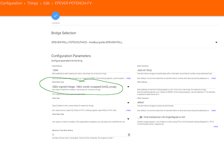Click the Read Transform input field

pyautogui.click(x=177, y=70)
